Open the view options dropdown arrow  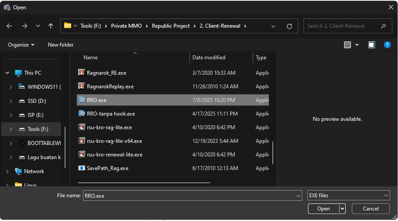point(357,45)
